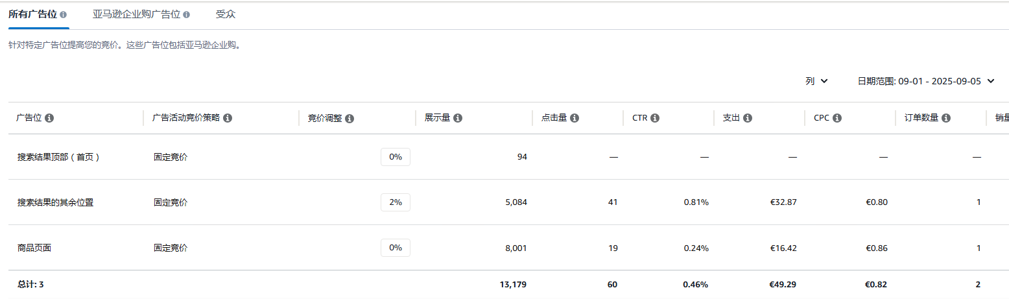Open the 日期范围 date range dropdown
Screen dimensions: 1009x299
[926, 81]
